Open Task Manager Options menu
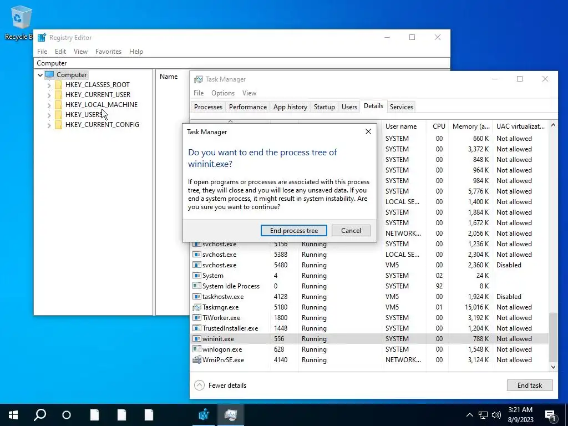Viewport: 568px width, 426px height. coord(223,93)
